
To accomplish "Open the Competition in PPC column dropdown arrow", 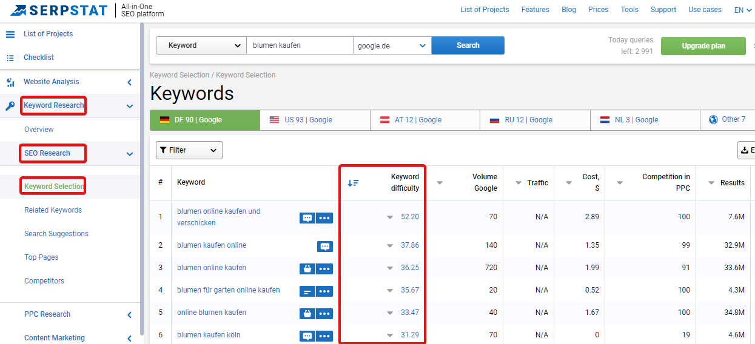I will tap(620, 183).
